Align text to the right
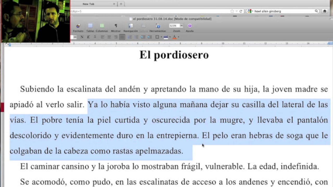The height and width of the screenshot is (187, 333). [116, 37]
